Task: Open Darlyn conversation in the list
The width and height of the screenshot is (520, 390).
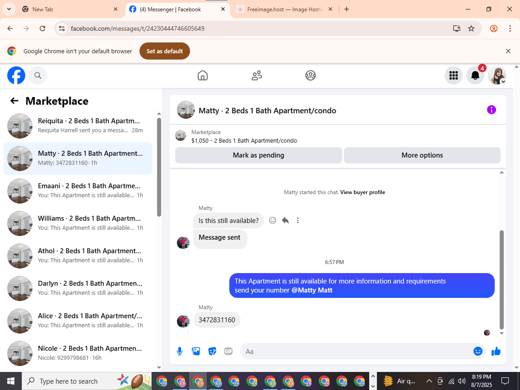Action: pyautogui.click(x=78, y=288)
